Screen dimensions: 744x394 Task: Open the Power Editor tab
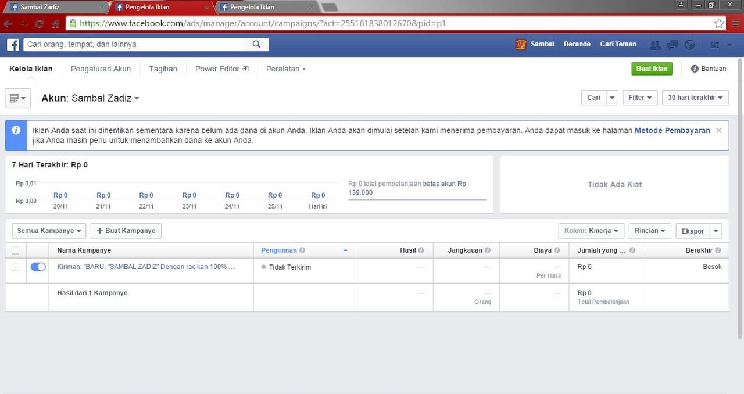tap(221, 69)
